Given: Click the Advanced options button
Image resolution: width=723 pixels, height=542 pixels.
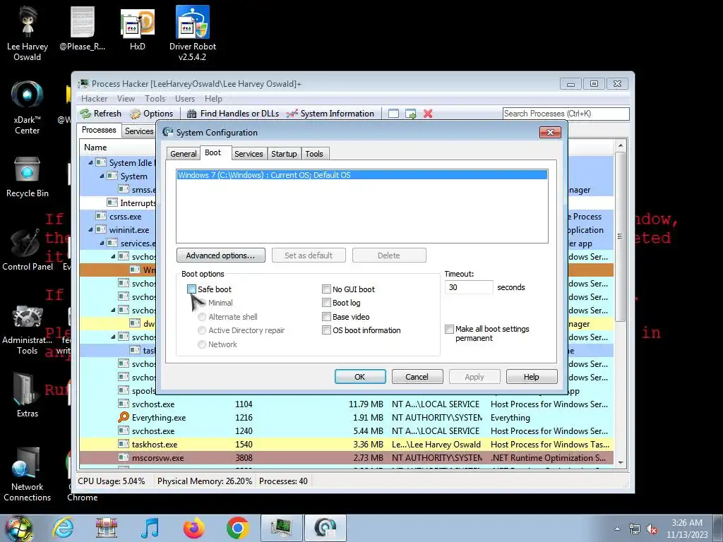Looking at the screenshot, I should 220,255.
